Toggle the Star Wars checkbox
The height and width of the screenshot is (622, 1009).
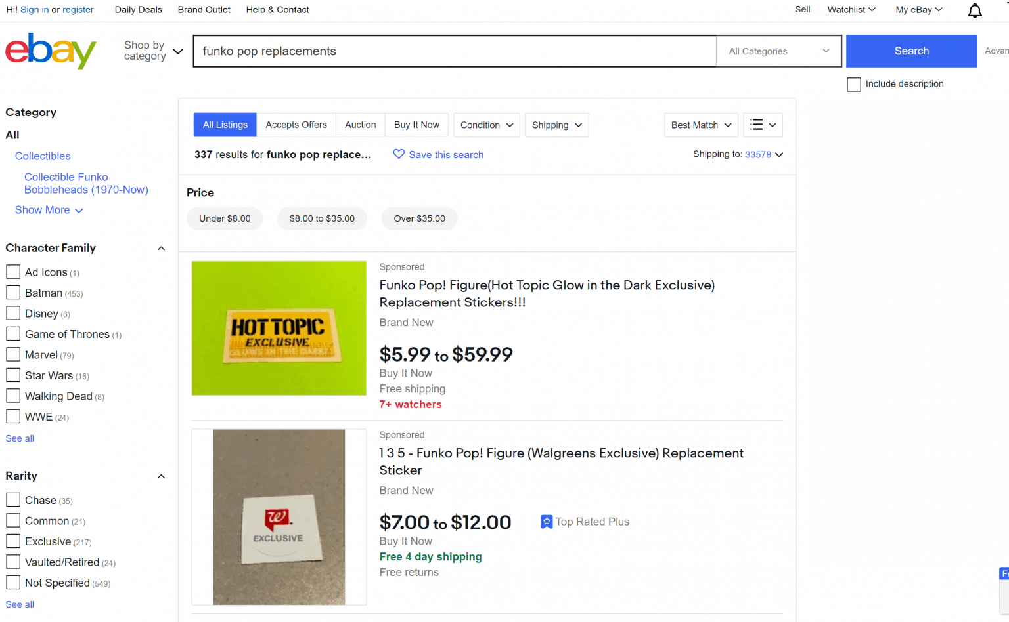[13, 375]
